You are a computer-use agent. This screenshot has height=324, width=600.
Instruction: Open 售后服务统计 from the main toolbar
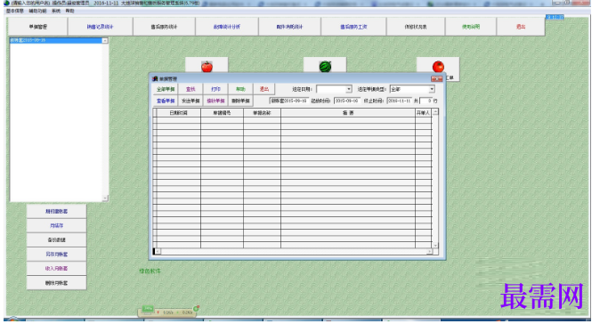click(164, 27)
